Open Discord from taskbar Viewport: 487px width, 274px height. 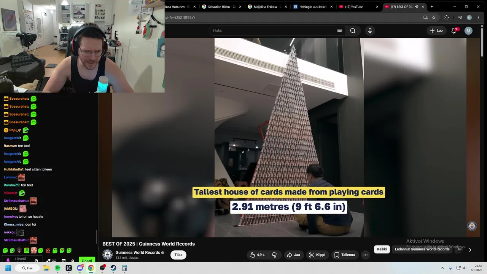click(80, 268)
